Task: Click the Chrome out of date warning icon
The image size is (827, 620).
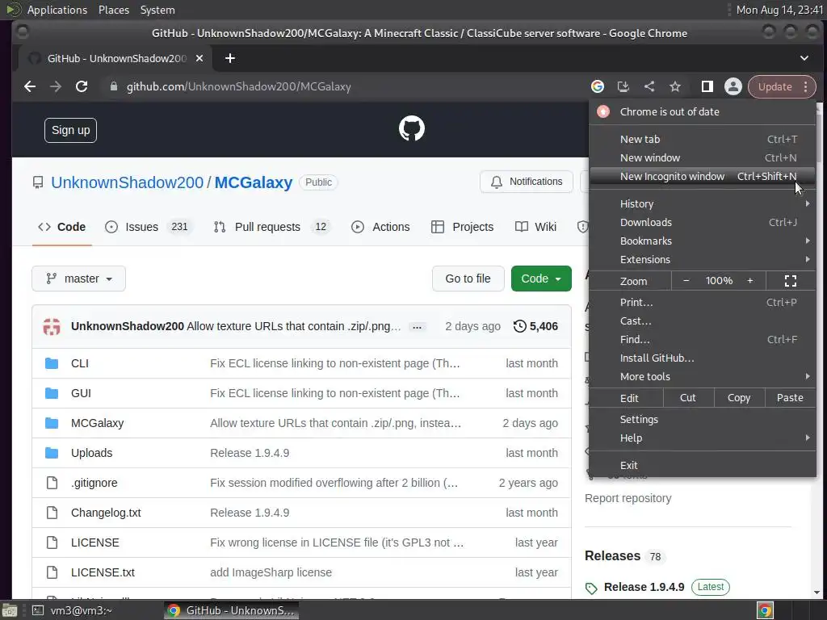Action: 603,111
